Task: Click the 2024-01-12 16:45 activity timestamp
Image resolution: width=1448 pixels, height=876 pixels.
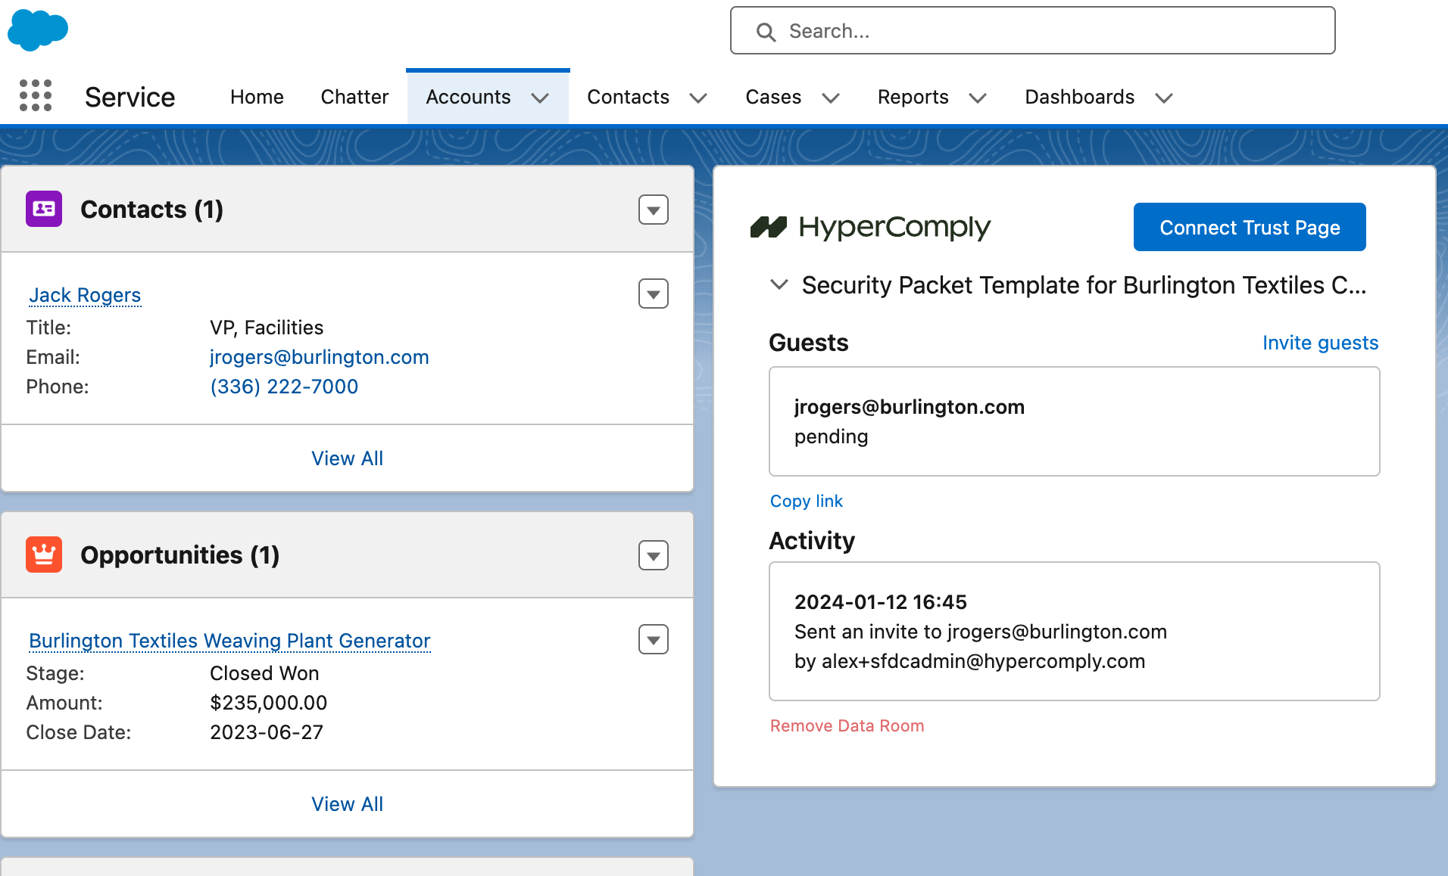Action: click(x=880, y=602)
